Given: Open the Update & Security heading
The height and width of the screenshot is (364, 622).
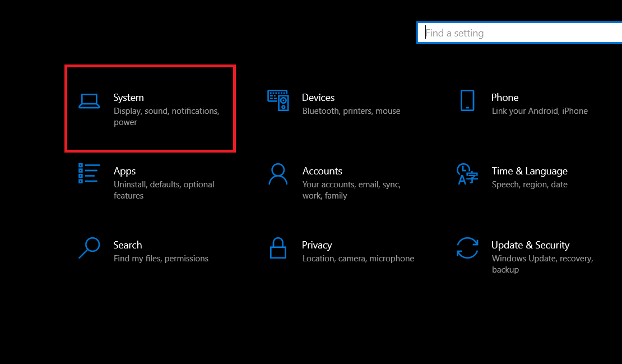Looking at the screenshot, I should pyautogui.click(x=530, y=245).
